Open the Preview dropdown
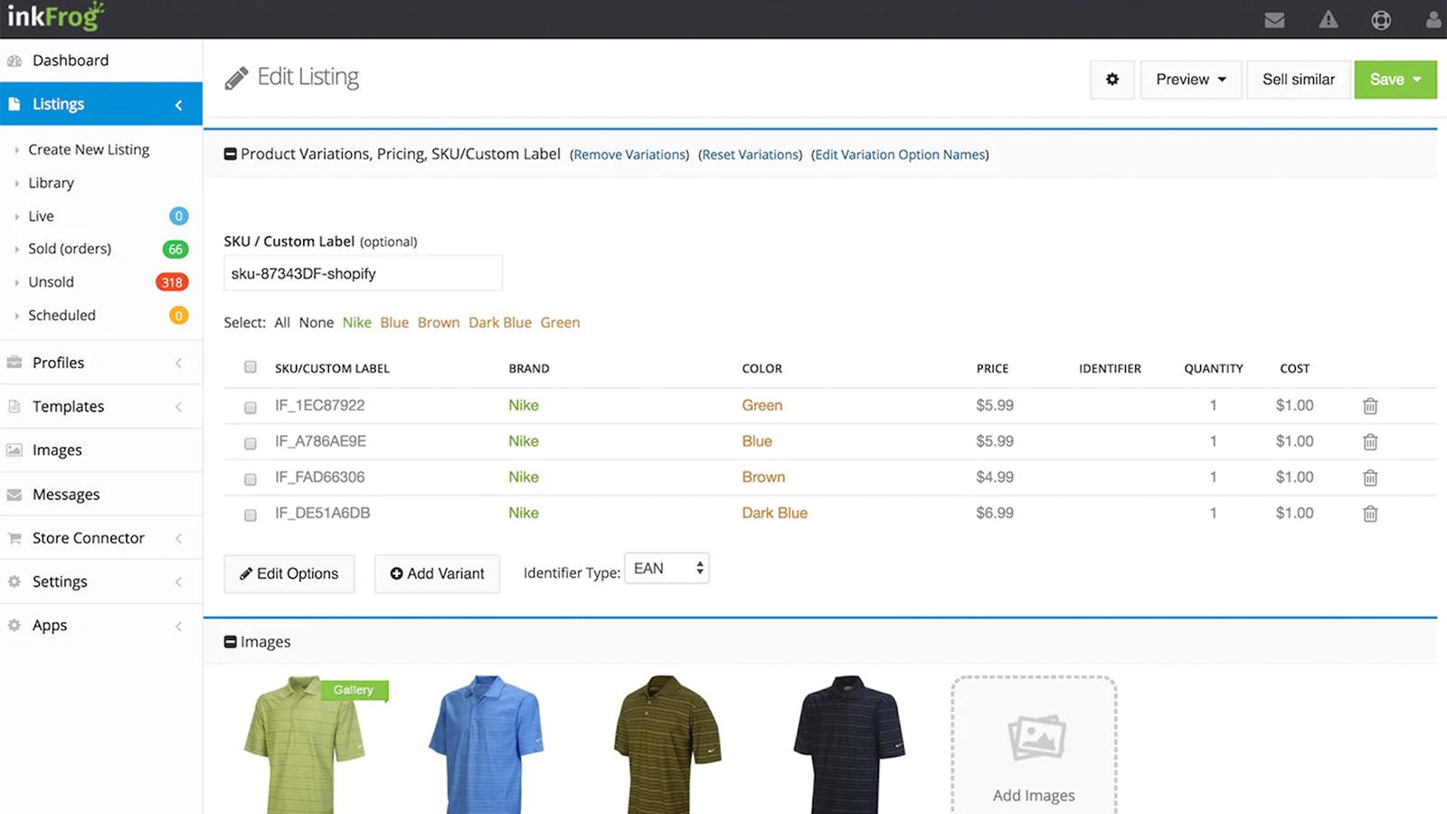This screenshot has width=1447, height=814. [x=1189, y=80]
